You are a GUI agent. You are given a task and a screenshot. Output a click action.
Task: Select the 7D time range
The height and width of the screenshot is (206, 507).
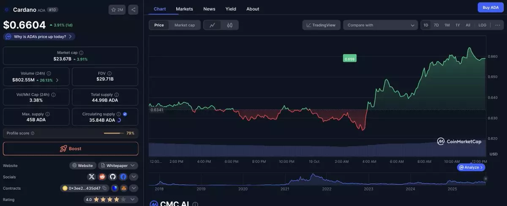[x=436, y=25]
